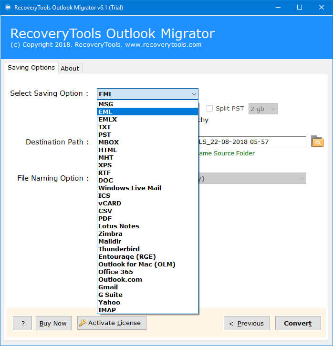The width and height of the screenshot is (333, 346).
Task: Choose MSG from the saving options list
Action: tap(147, 104)
